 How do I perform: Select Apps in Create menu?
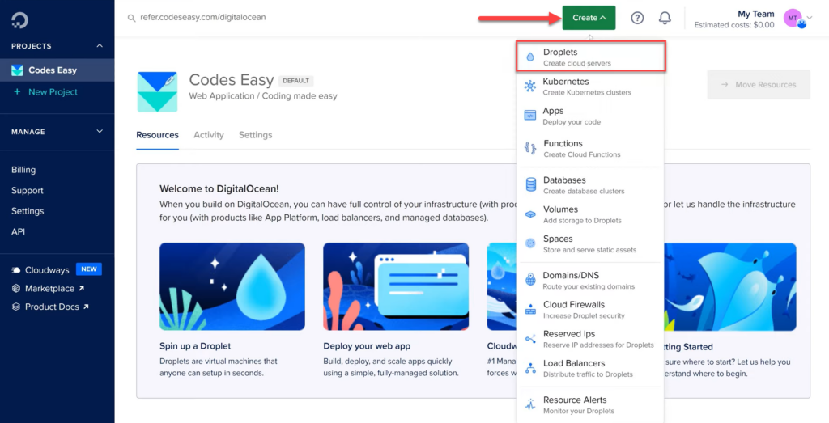[x=590, y=116]
